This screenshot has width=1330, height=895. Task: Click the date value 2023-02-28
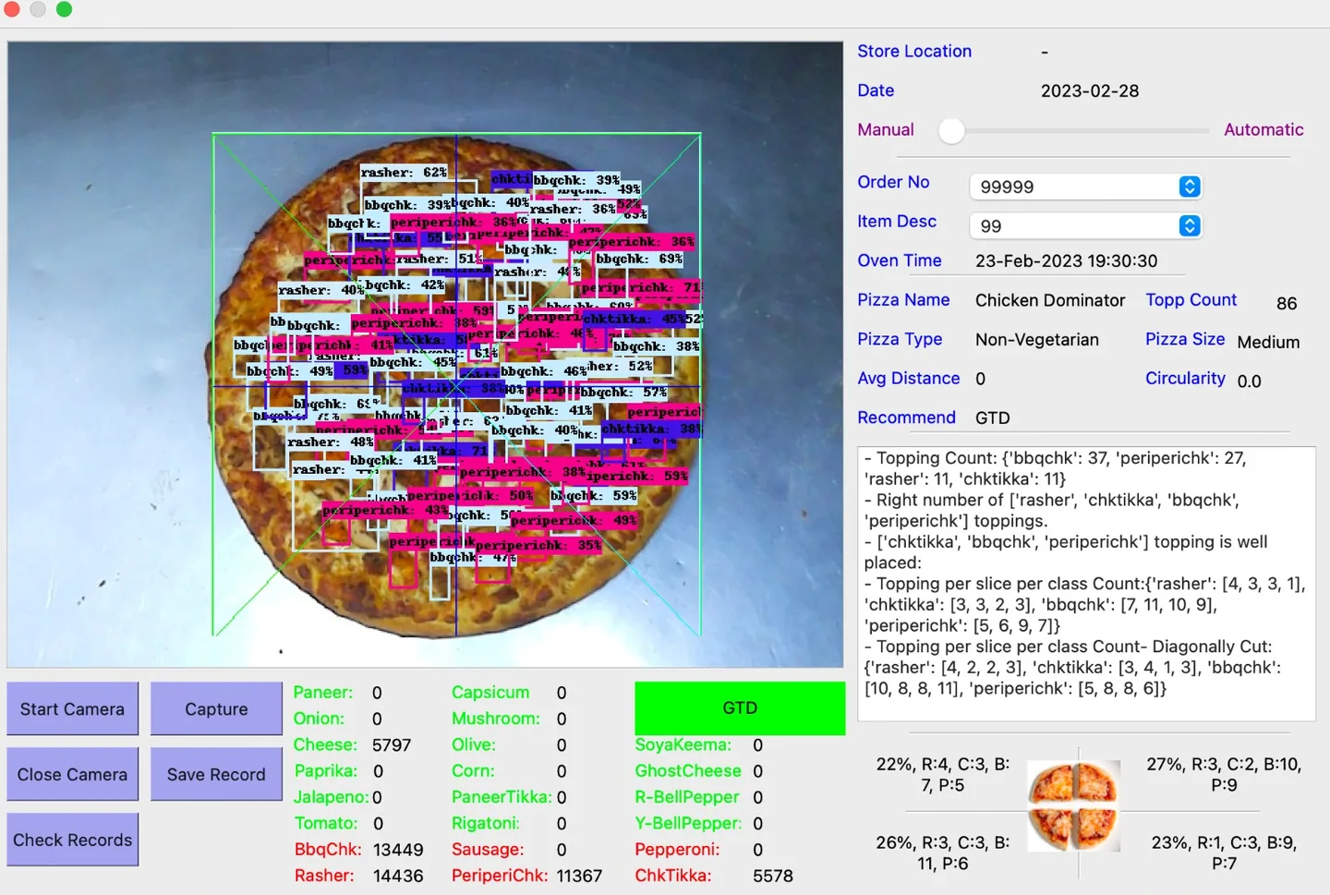pos(1090,91)
